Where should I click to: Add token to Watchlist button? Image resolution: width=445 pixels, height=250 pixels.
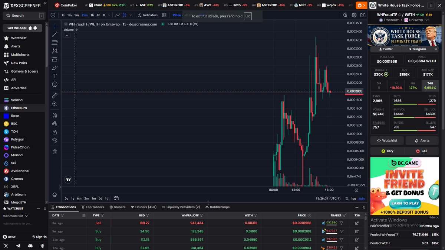(x=387, y=141)
